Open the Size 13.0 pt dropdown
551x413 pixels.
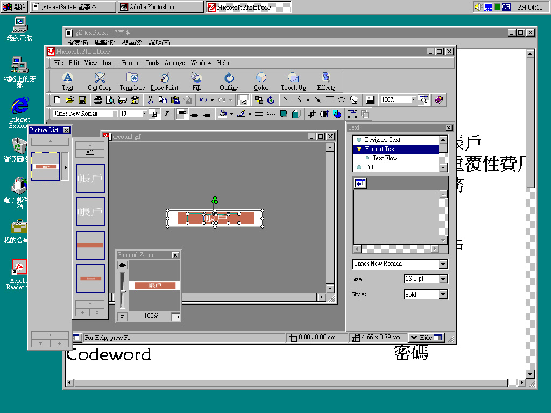click(443, 279)
